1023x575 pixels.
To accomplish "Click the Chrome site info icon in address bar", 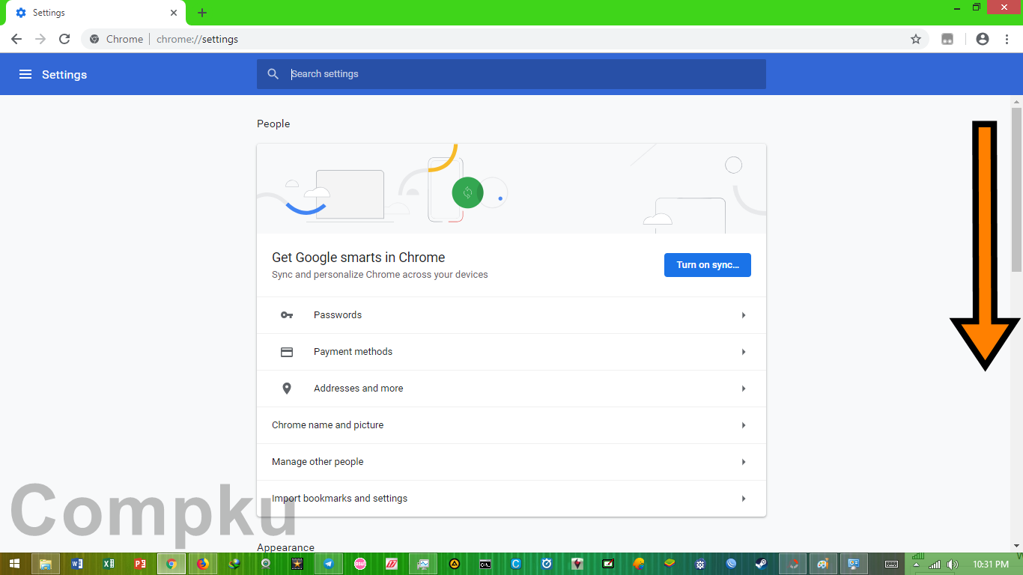I will 94,39.
